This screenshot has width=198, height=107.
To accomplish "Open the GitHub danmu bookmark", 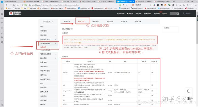I will click(137, 8).
